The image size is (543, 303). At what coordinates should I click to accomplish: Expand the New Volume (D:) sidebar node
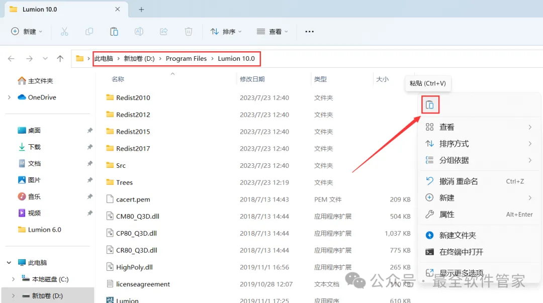[13, 296]
